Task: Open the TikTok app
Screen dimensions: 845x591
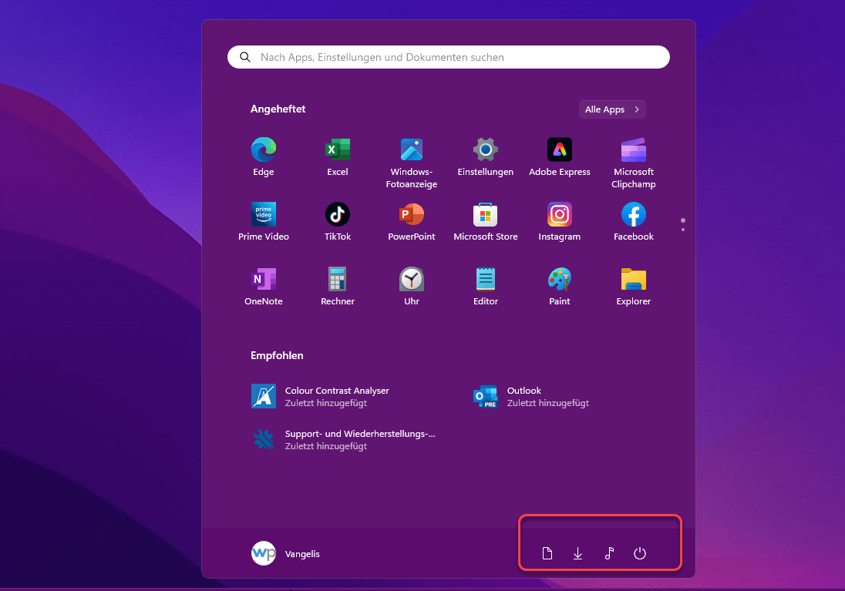Action: 338,221
